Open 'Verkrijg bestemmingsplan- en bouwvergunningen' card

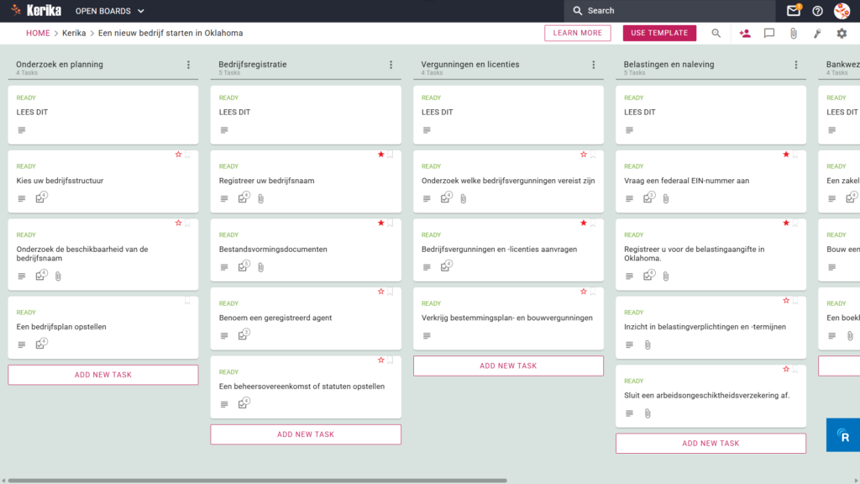click(508, 318)
